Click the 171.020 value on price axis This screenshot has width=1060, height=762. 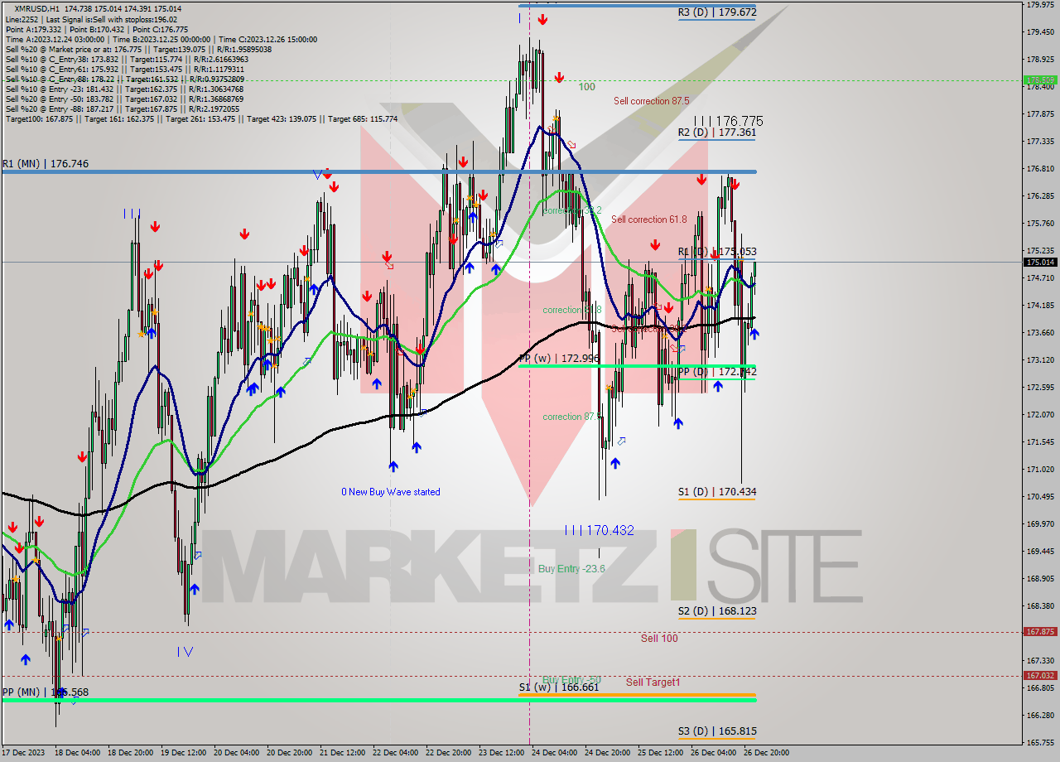coord(1041,470)
